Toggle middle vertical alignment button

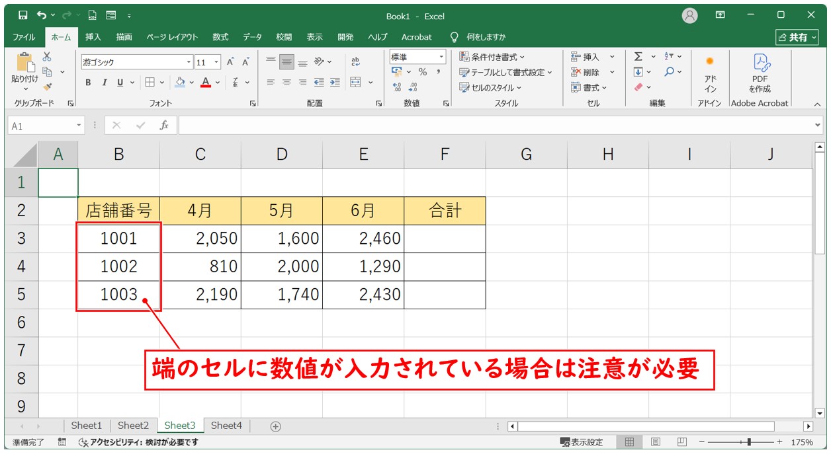[x=286, y=62]
